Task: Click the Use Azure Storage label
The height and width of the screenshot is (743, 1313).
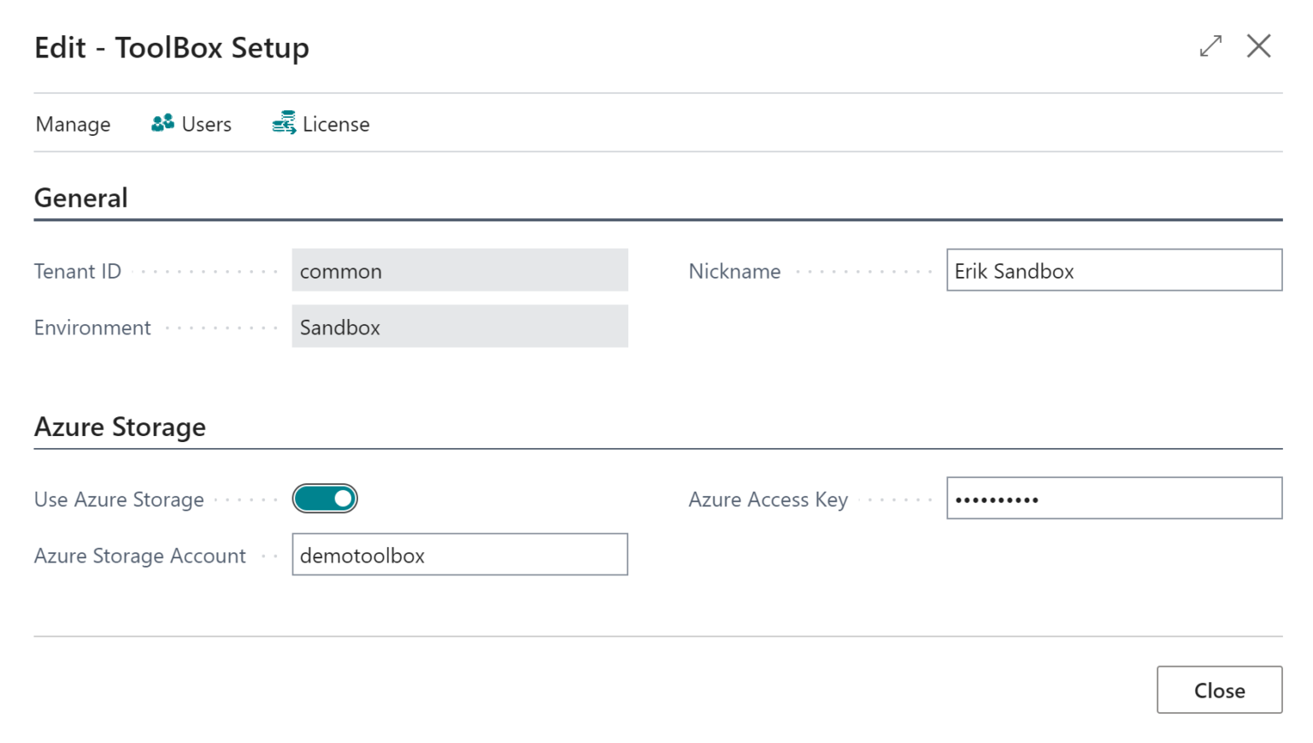Action: click(x=118, y=499)
